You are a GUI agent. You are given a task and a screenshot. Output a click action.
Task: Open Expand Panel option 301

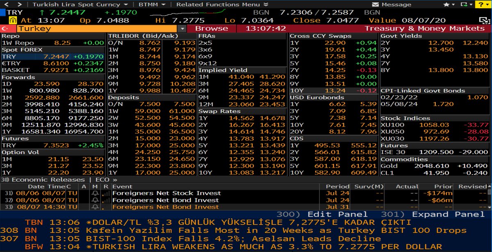pos(433,214)
